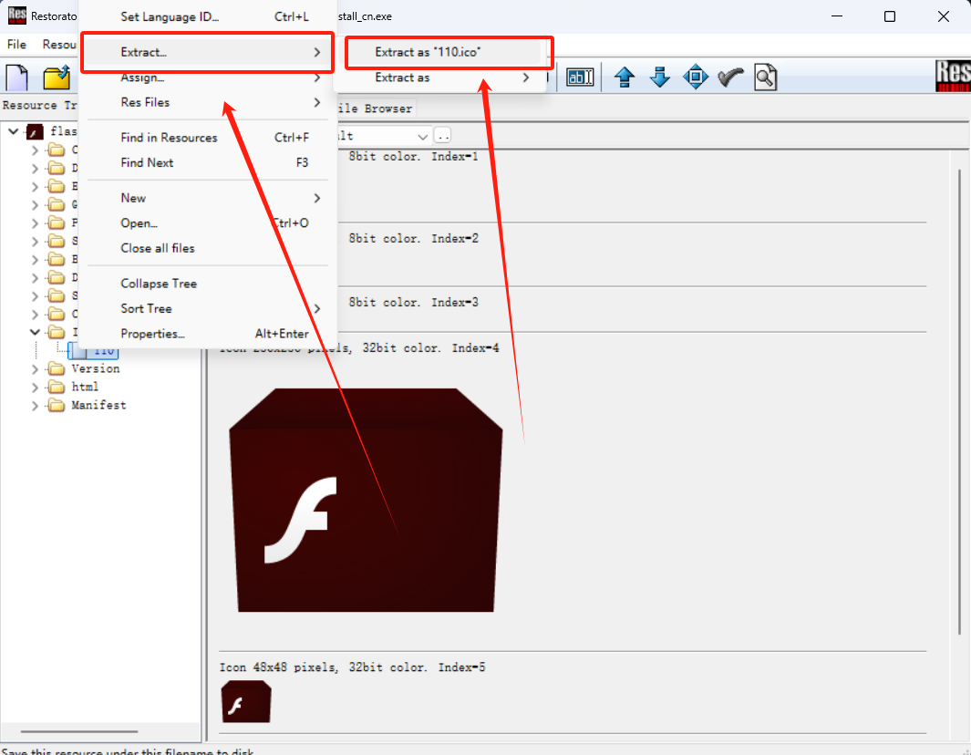Select Collapse Tree
Viewport: 971px width, 755px height.
[x=208, y=283]
